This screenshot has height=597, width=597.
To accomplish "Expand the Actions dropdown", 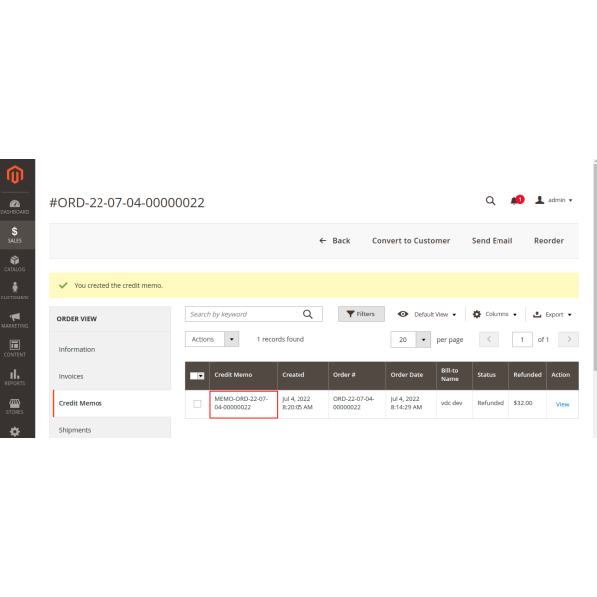I will [211, 339].
